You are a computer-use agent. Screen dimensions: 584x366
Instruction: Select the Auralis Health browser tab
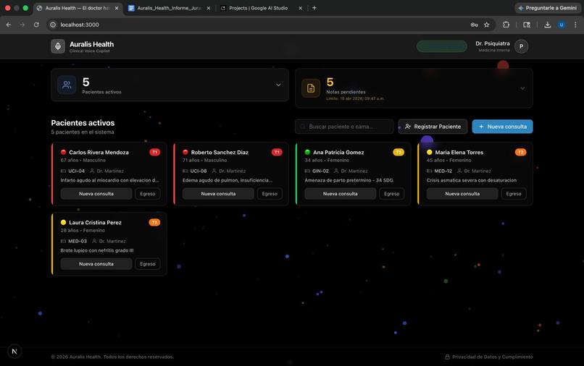click(78, 8)
